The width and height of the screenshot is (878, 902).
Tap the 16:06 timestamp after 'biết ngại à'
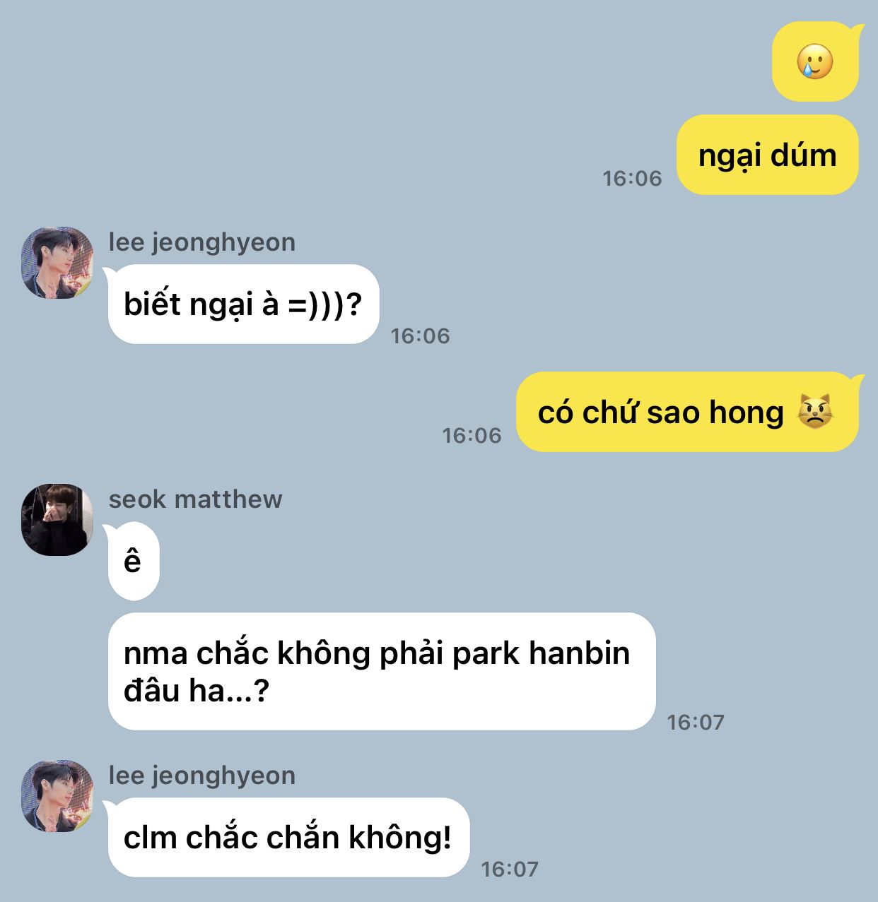421,336
